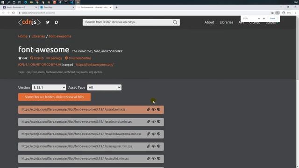299x168 pixels.
Task: Decrease zoom with the minus button
Action: [x=259, y=19]
